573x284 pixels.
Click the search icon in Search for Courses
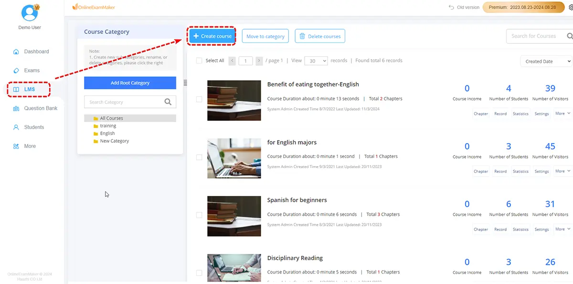tap(569, 36)
